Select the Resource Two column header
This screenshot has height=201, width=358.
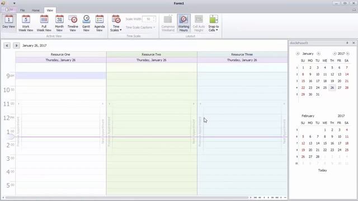click(x=152, y=55)
